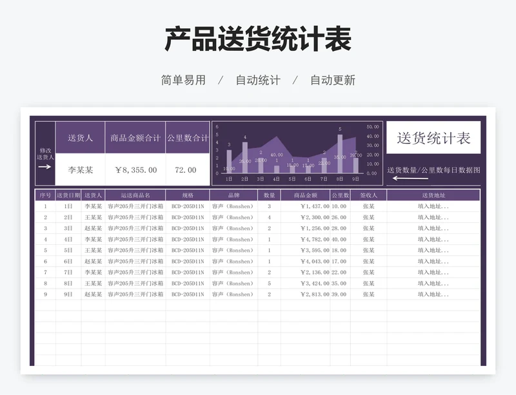The width and height of the screenshot is (516, 395).
Task: Click the 39.00 kilometers cell in row 9
Action: coord(341,294)
